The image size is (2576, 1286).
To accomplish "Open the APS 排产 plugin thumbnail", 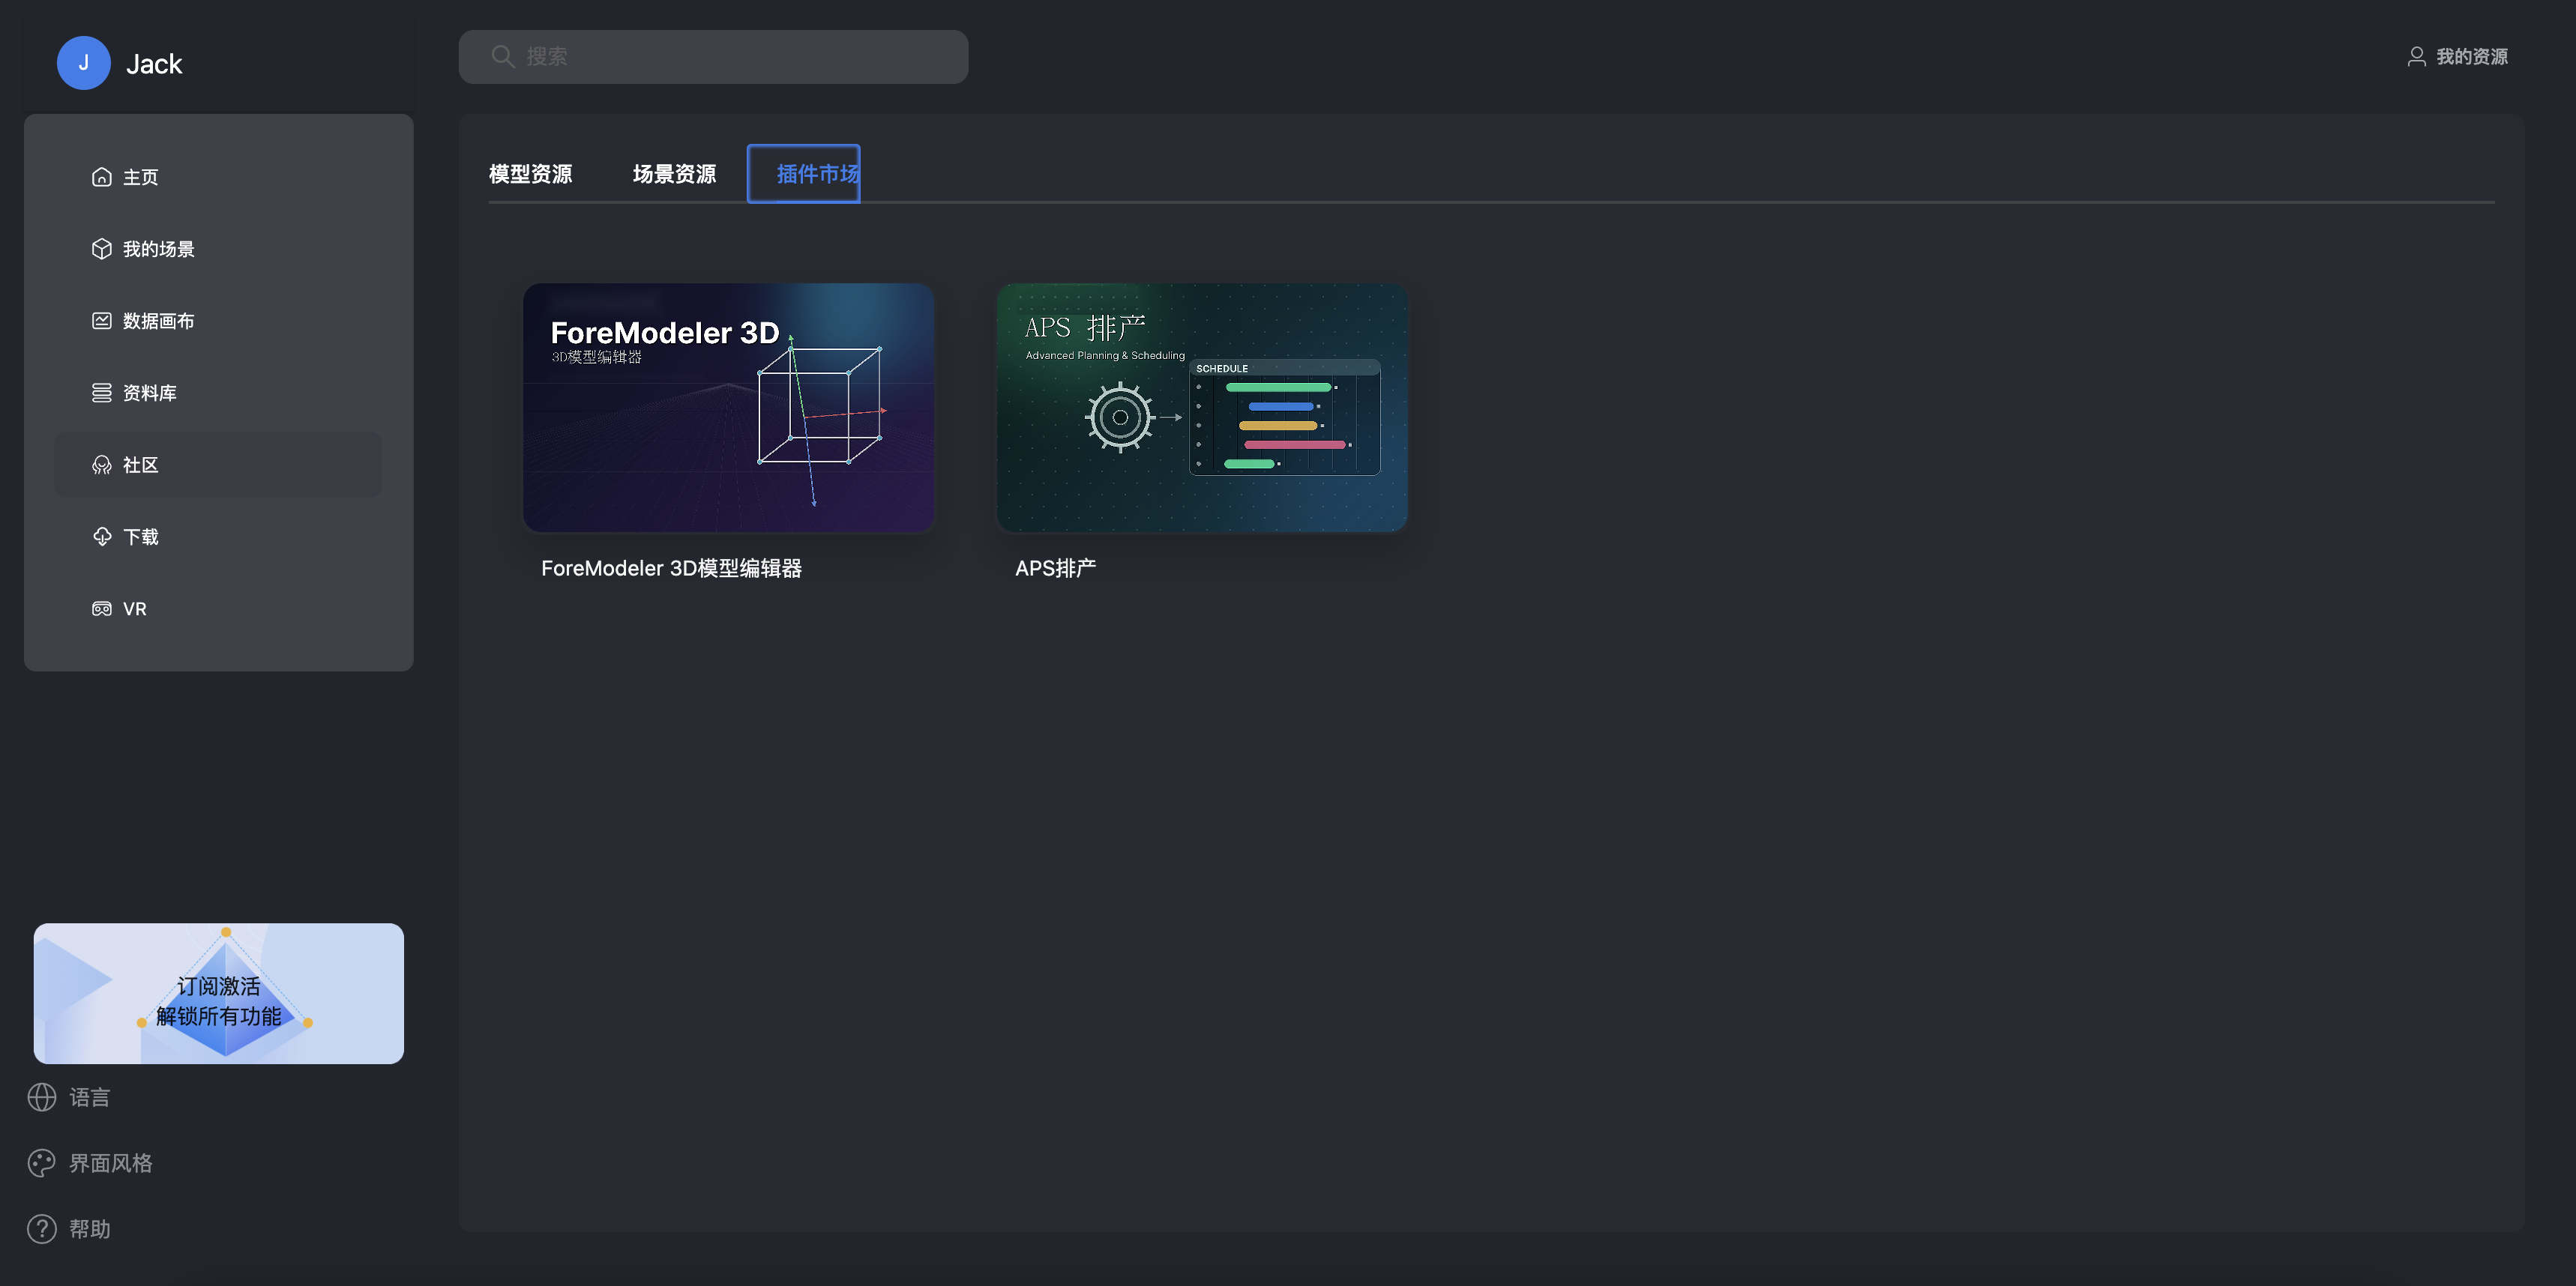I will (1202, 408).
